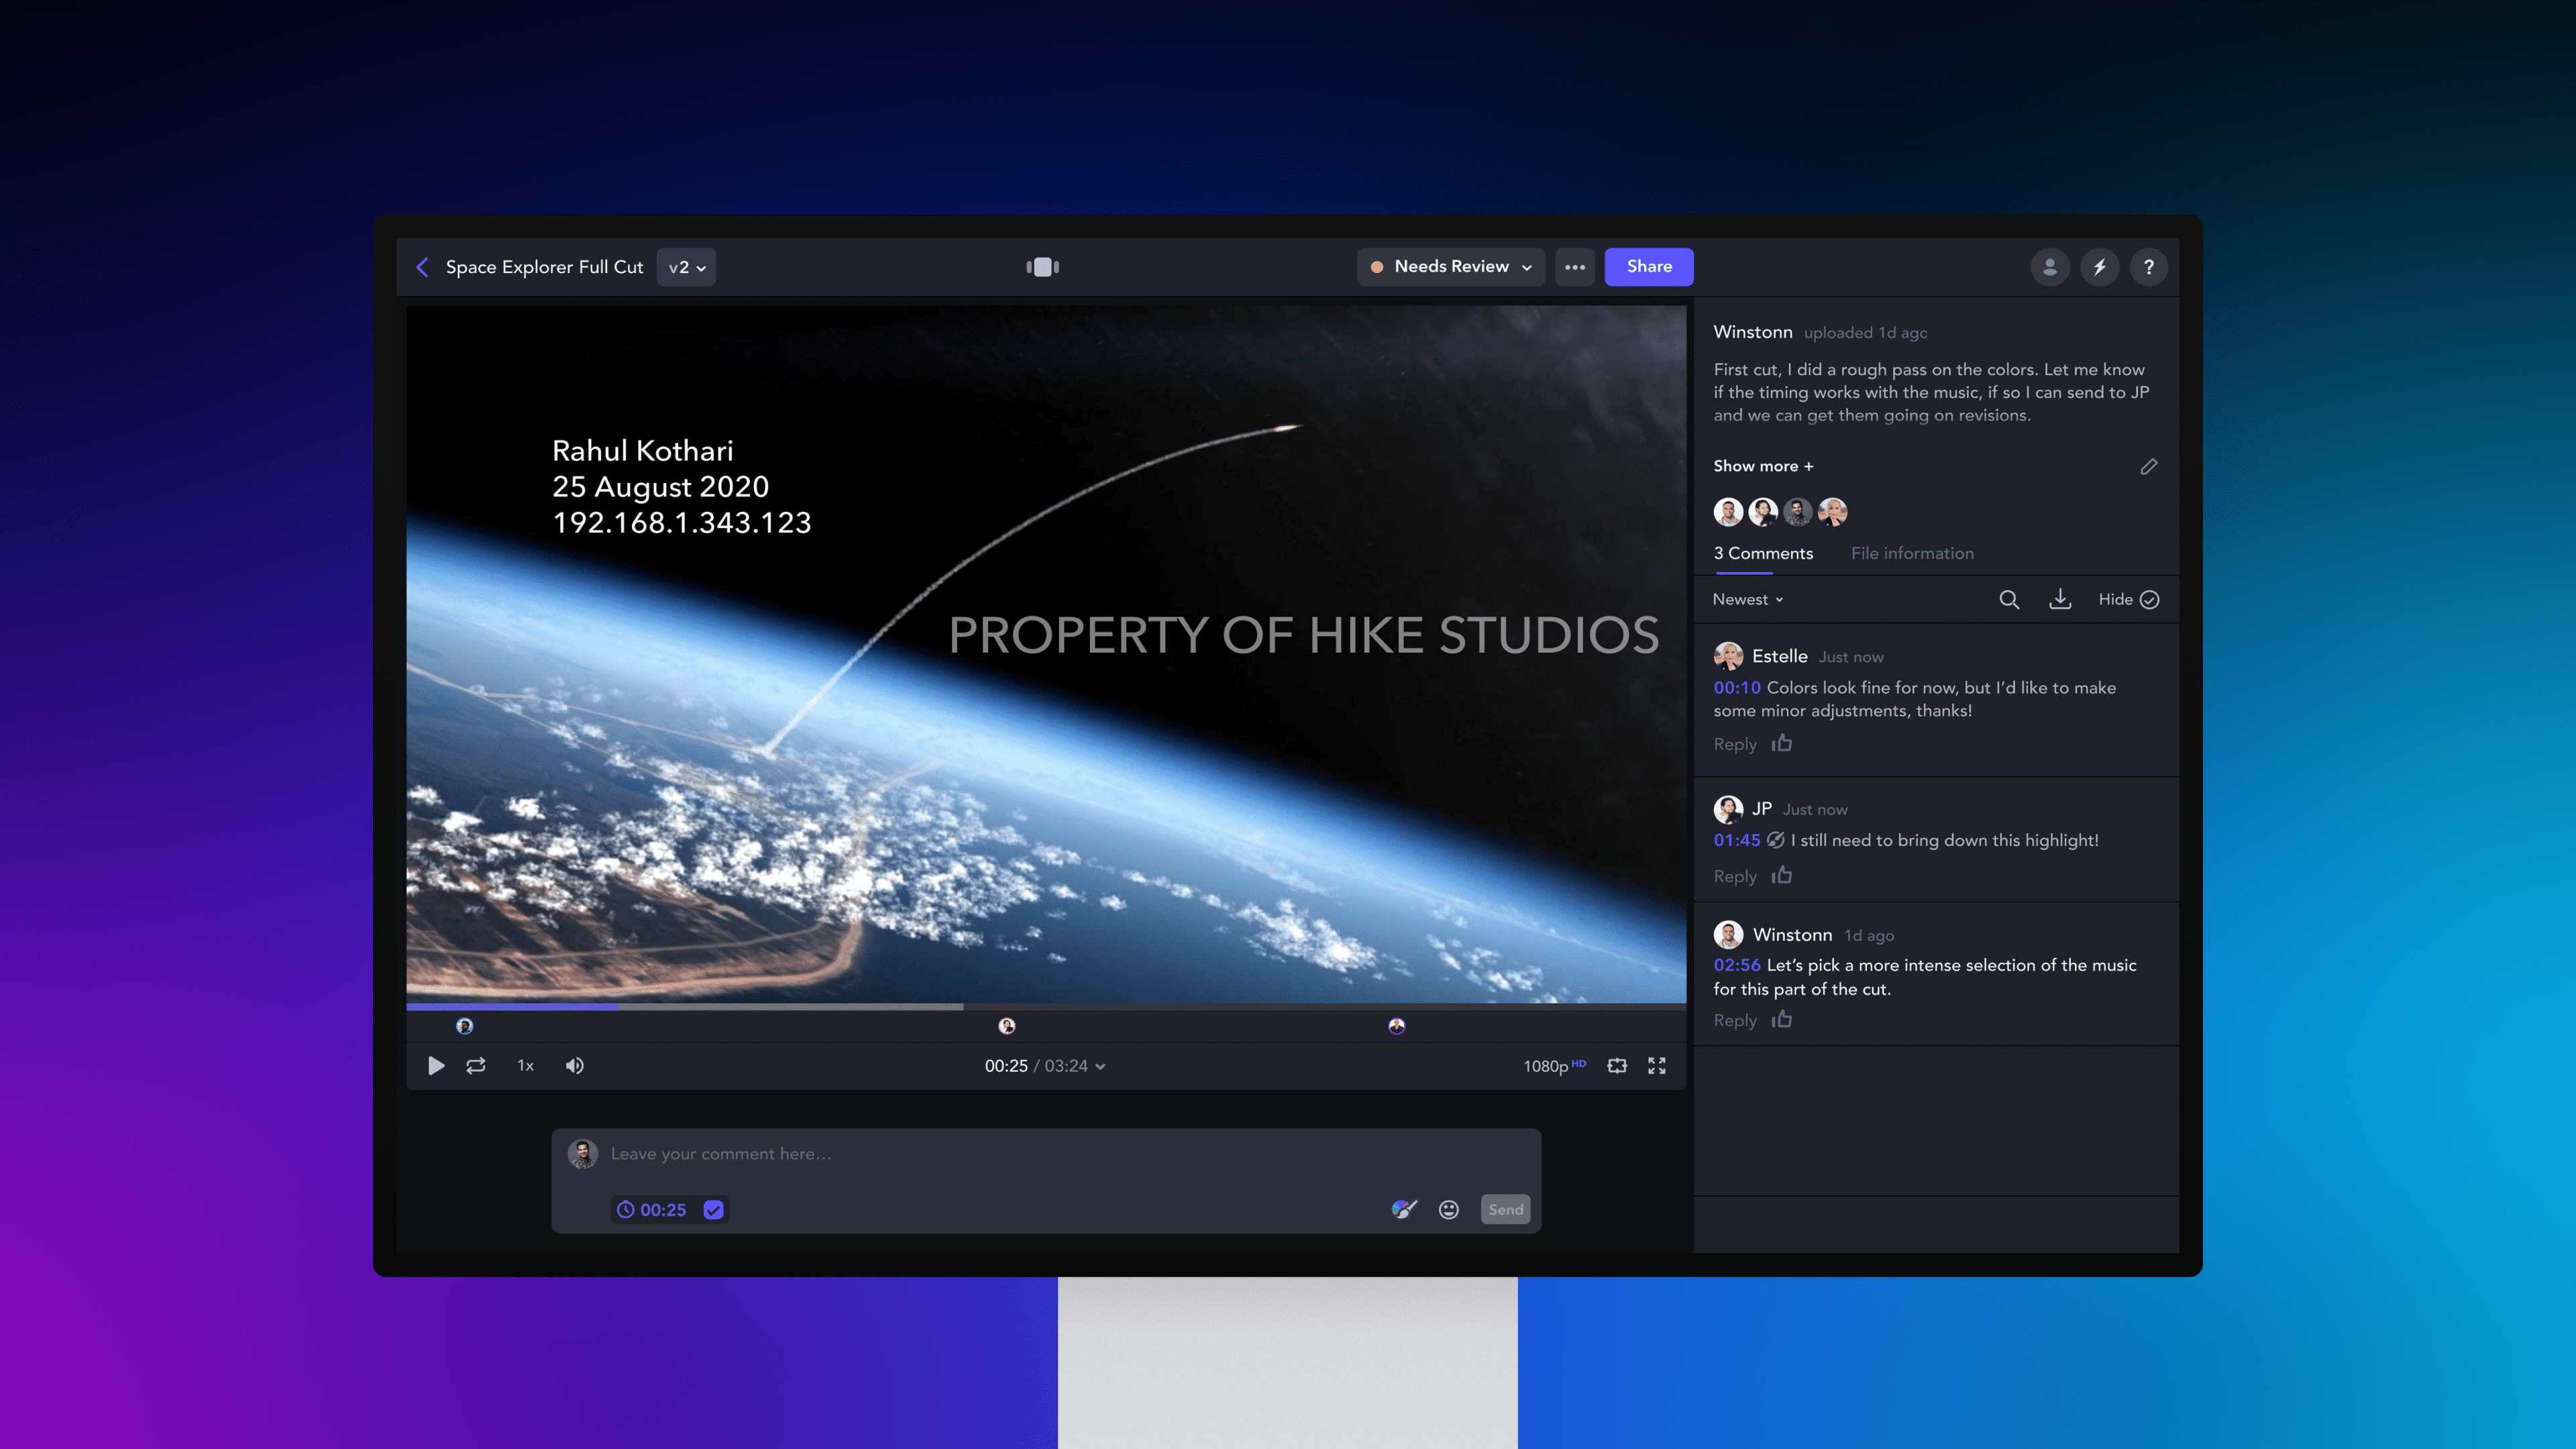Enable loop playback
This screenshot has height=1449, width=2576.
click(476, 1066)
